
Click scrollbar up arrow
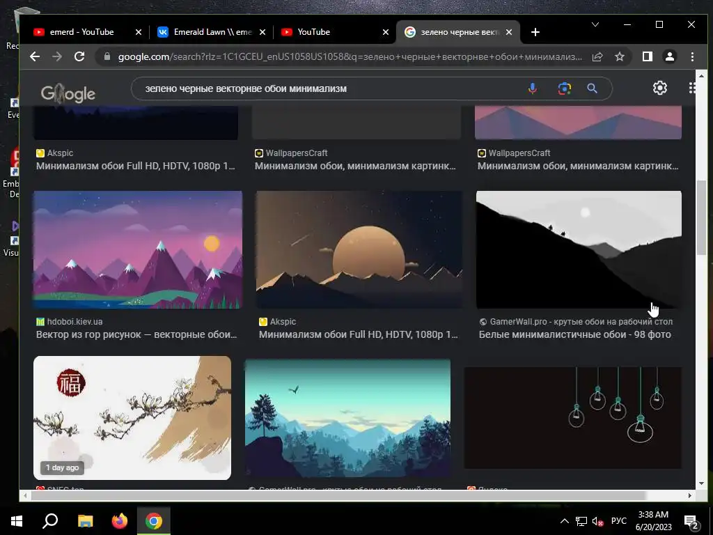pos(701,76)
